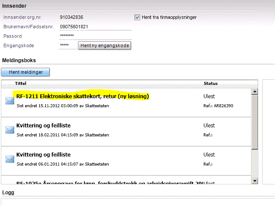Click Ulest status of RF-1211 message
This screenshot has width=275, height=205.
click(209, 96)
